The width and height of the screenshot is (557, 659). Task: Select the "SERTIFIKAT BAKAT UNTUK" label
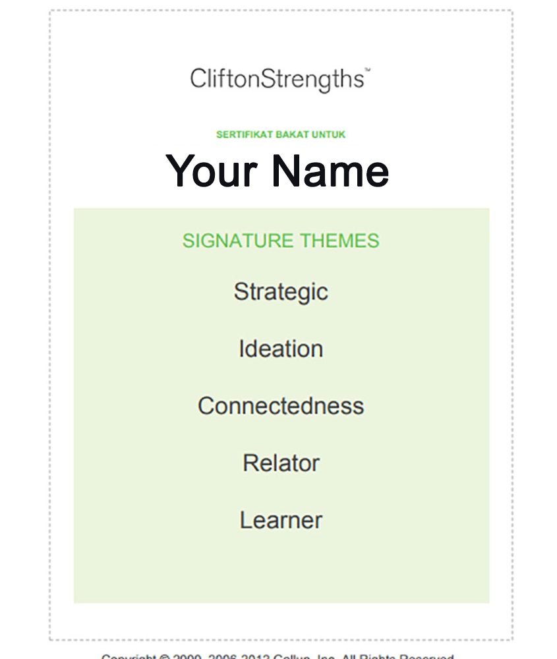281,134
